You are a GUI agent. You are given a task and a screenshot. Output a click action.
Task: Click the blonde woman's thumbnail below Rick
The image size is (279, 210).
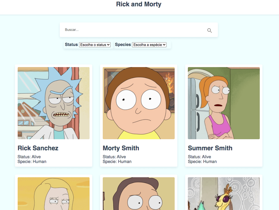pyautogui.click(x=53, y=194)
